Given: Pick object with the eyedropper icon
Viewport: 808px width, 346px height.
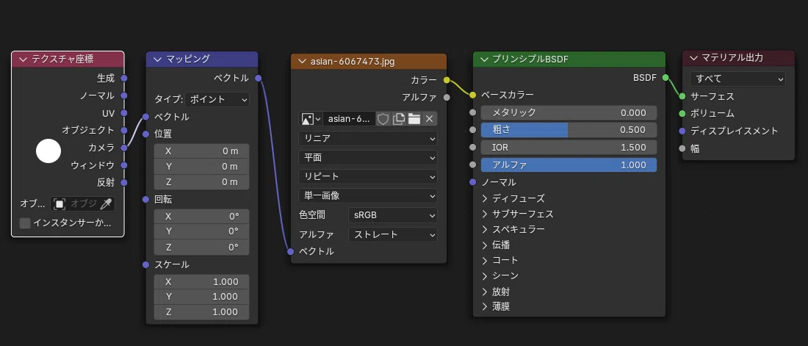Looking at the screenshot, I should [x=106, y=204].
